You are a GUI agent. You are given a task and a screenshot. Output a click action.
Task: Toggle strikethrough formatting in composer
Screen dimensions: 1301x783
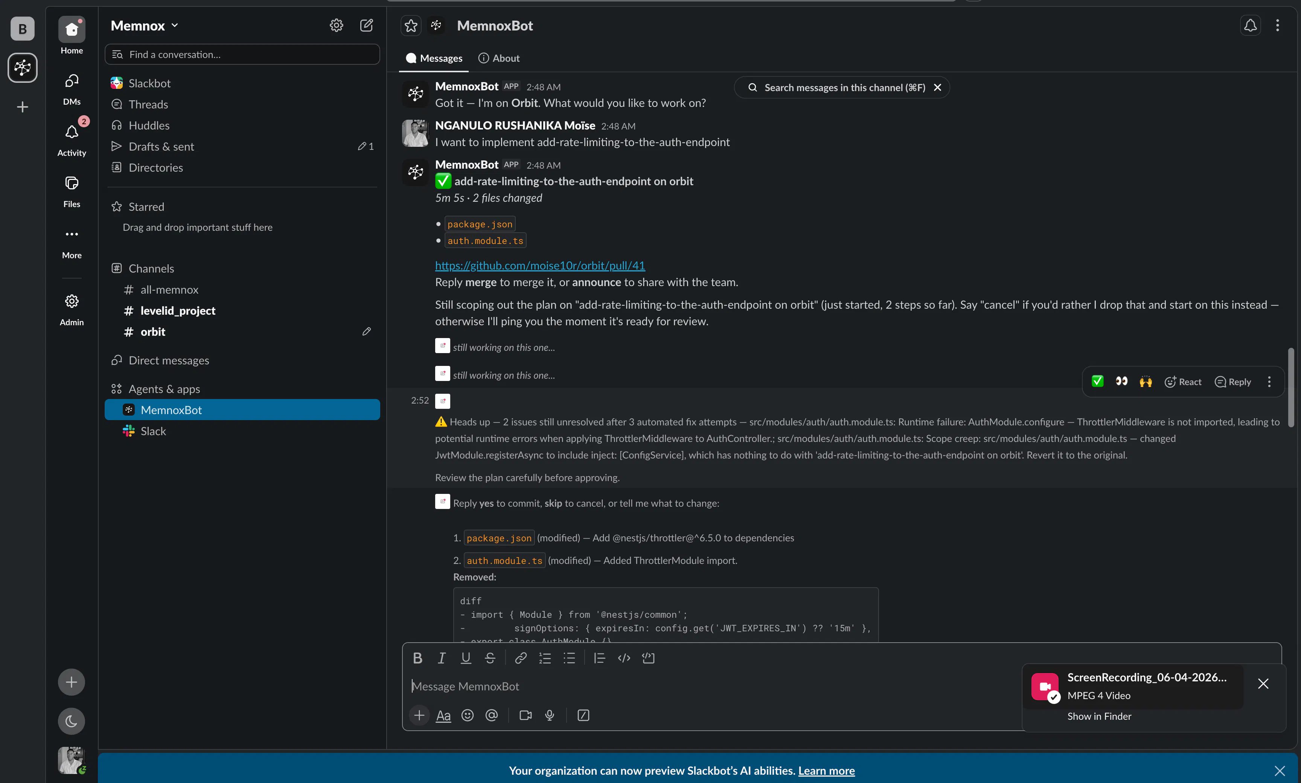click(x=490, y=658)
